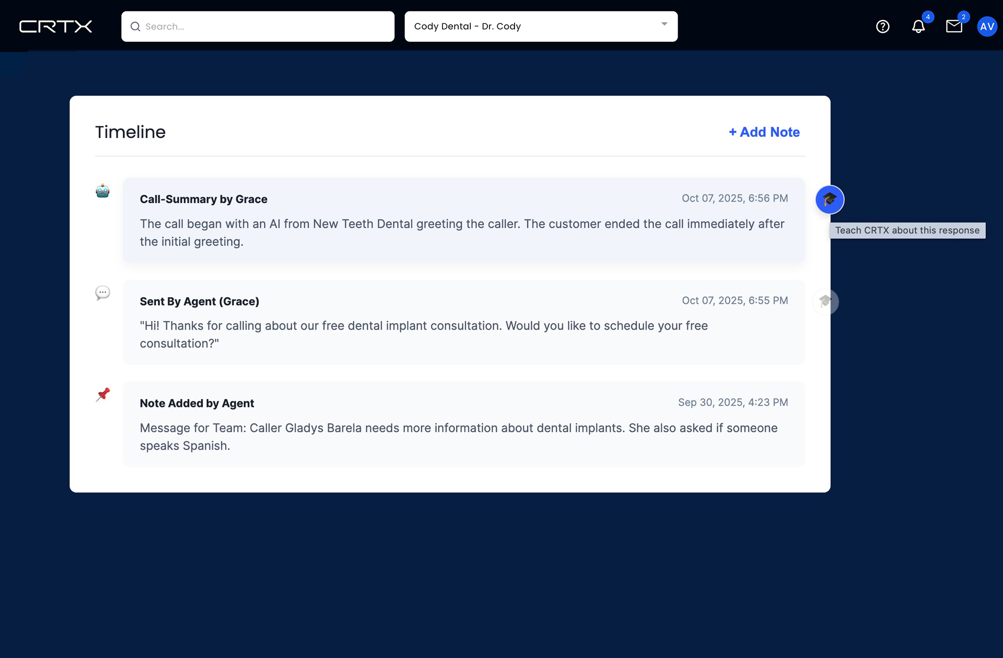This screenshot has height=658, width=1003.
Task: Click into the Search input field
Action: click(261, 27)
